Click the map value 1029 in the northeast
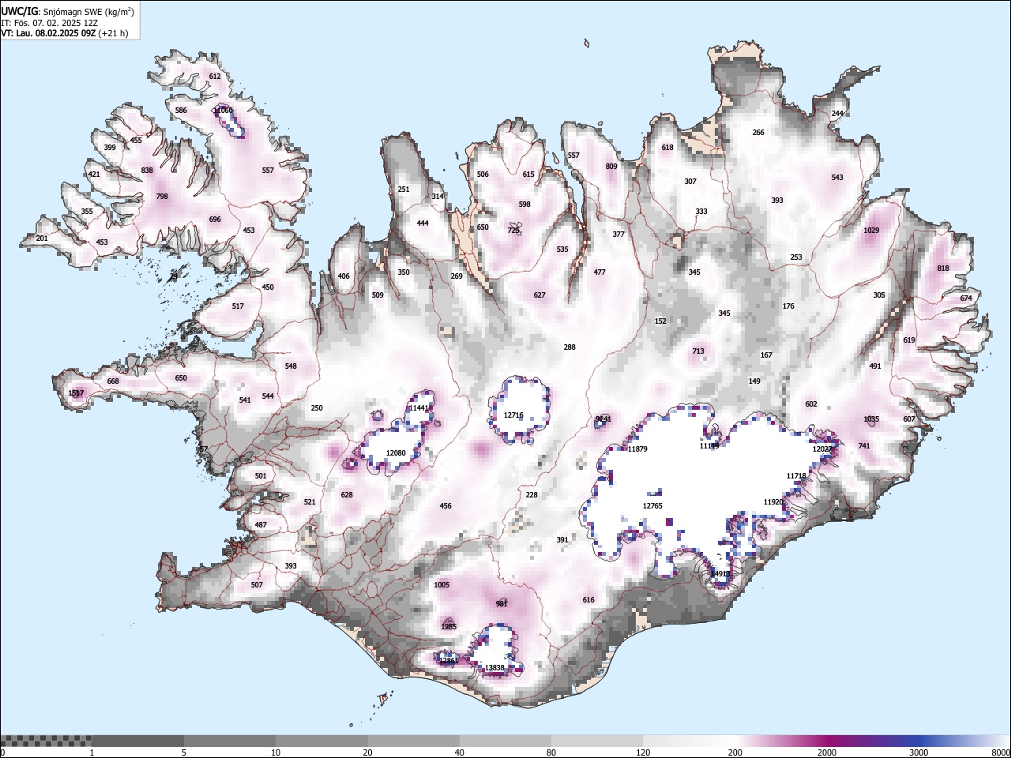This screenshot has height=758, width=1011. pyautogui.click(x=871, y=231)
